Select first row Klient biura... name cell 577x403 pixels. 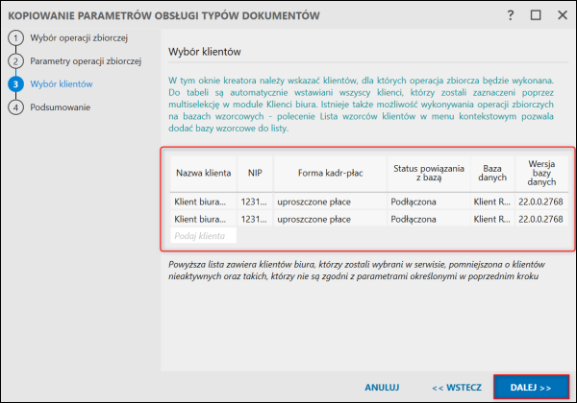(203, 201)
